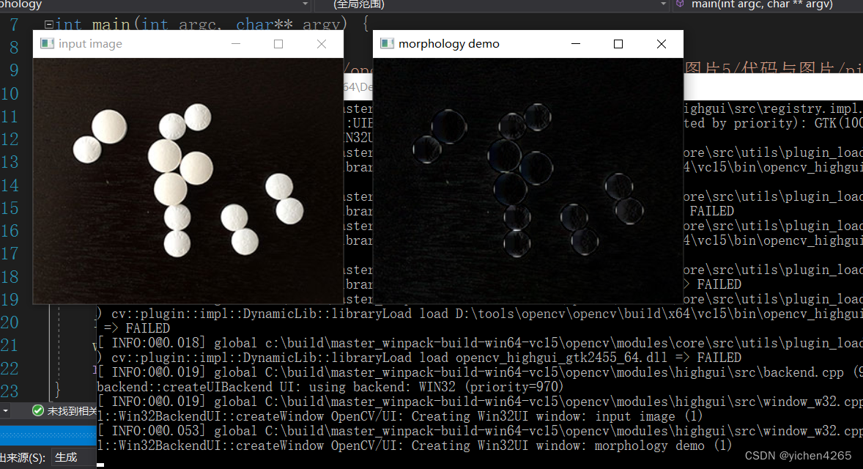Click the member dropdown icon beside main(int argc...)
This screenshot has height=469, width=863.
point(680,4)
